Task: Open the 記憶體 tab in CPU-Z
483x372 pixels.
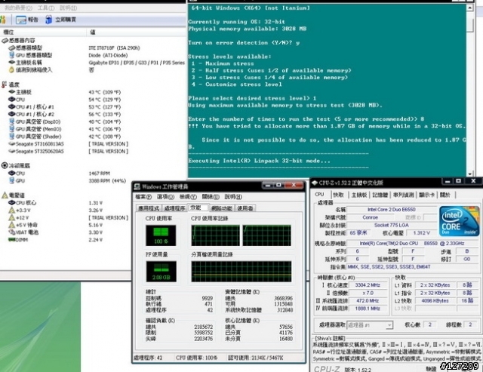Action: (x=380, y=195)
